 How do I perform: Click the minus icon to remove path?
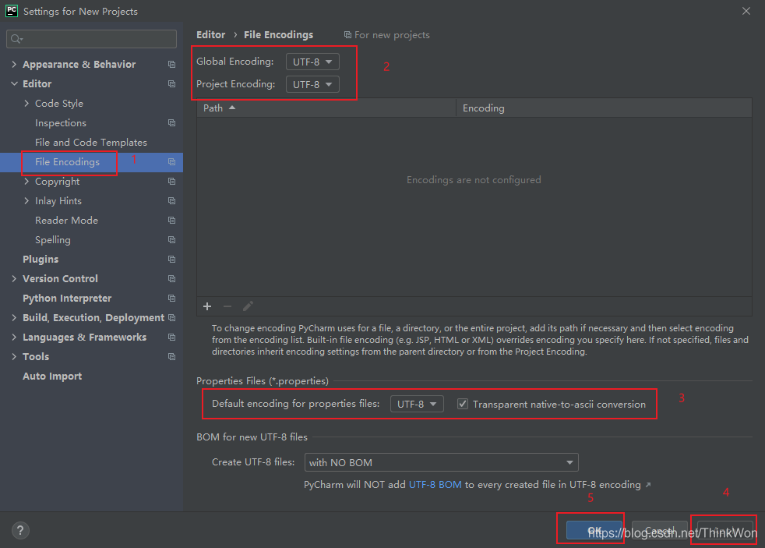227,306
